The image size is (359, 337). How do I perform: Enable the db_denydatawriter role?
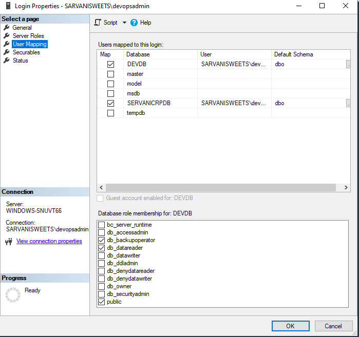(101, 279)
